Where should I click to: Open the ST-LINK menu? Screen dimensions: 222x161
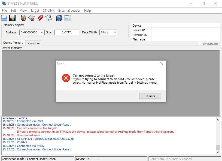[49, 11]
